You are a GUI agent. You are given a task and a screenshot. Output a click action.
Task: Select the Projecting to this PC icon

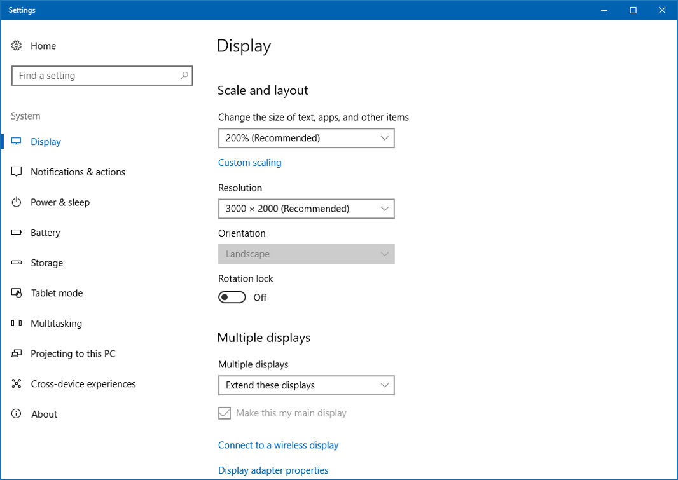pyautogui.click(x=17, y=353)
